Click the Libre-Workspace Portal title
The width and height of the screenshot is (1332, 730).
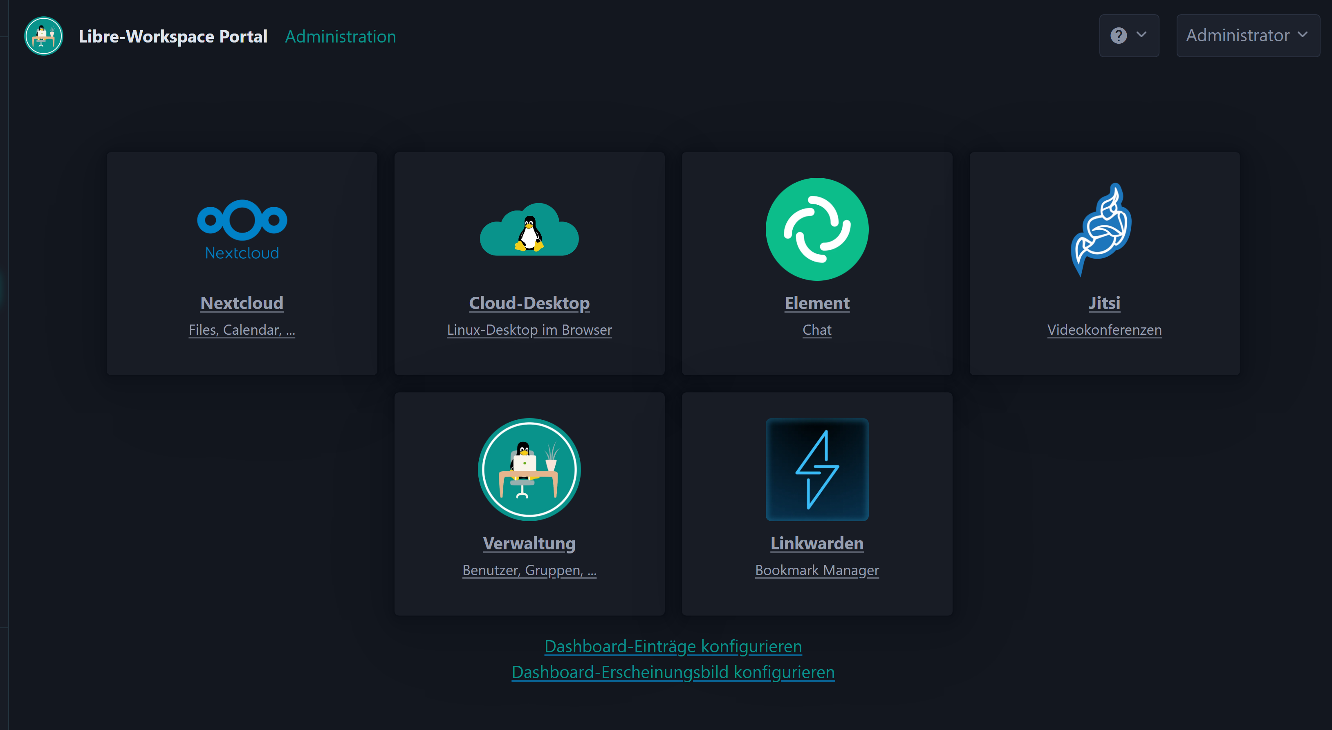click(x=173, y=37)
